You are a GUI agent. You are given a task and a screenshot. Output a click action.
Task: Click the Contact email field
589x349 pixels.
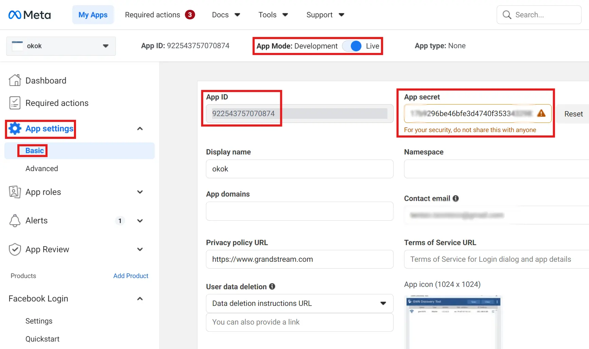point(496,215)
